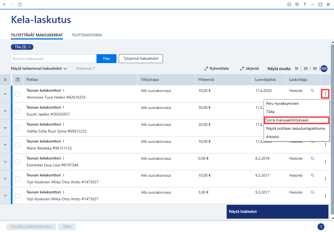Go to the next page arrow in pagination
This screenshot has height=232, width=334.
click(x=328, y=227)
